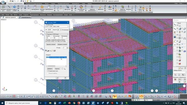Click the Удалить button below loads list
This screenshot has height=105, width=187.
[57, 69]
